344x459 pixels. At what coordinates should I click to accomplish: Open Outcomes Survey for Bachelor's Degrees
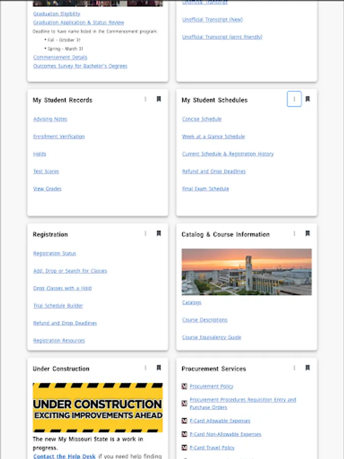pyautogui.click(x=80, y=66)
